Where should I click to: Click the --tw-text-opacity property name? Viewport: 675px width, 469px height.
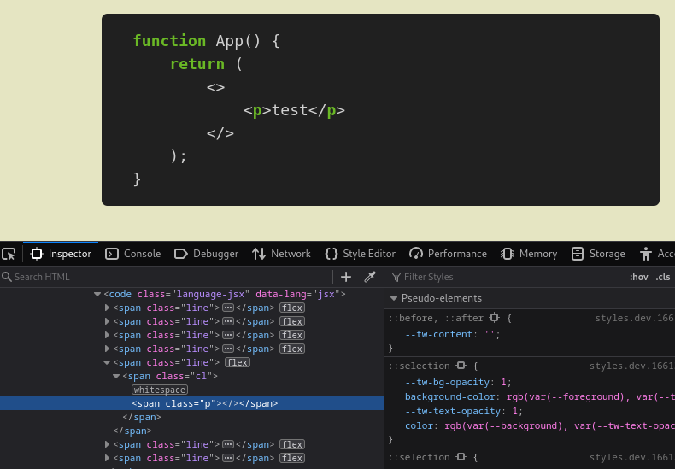click(453, 412)
